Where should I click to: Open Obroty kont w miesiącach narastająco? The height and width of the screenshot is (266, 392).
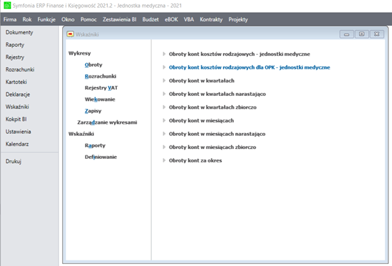click(x=217, y=134)
